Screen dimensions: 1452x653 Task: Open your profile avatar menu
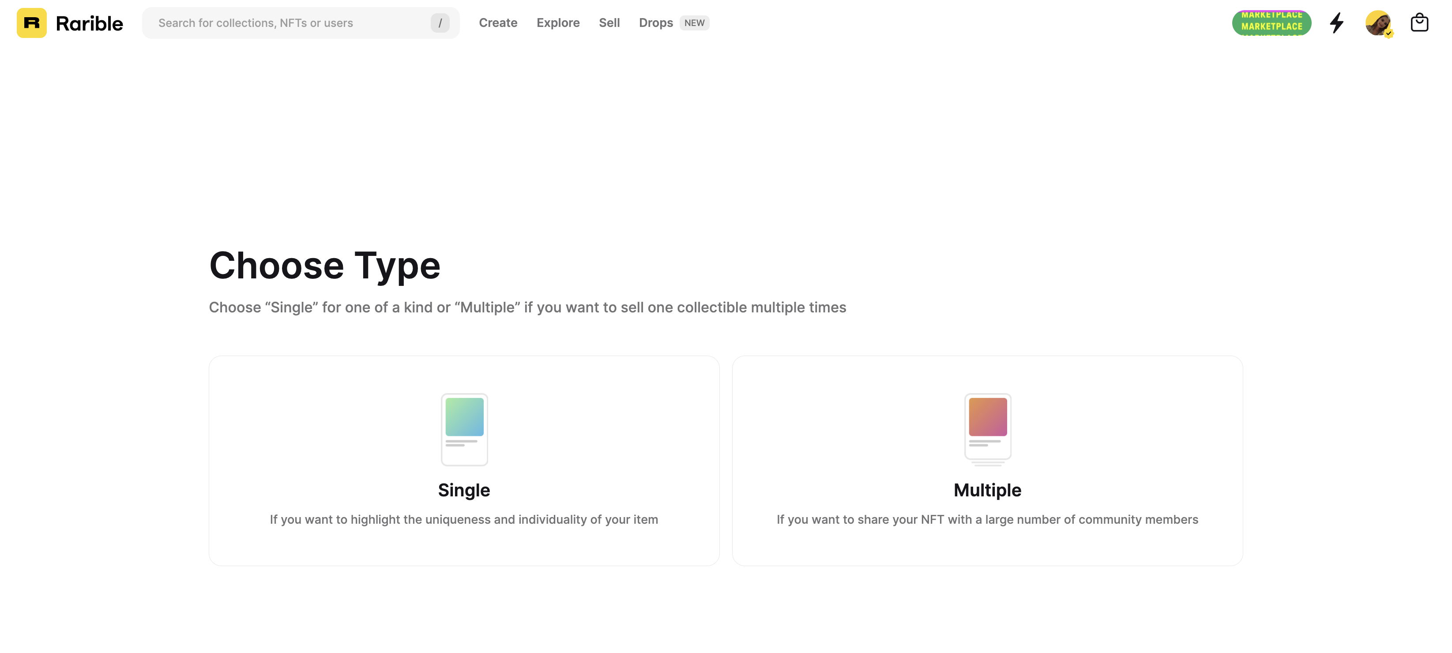1378,23
